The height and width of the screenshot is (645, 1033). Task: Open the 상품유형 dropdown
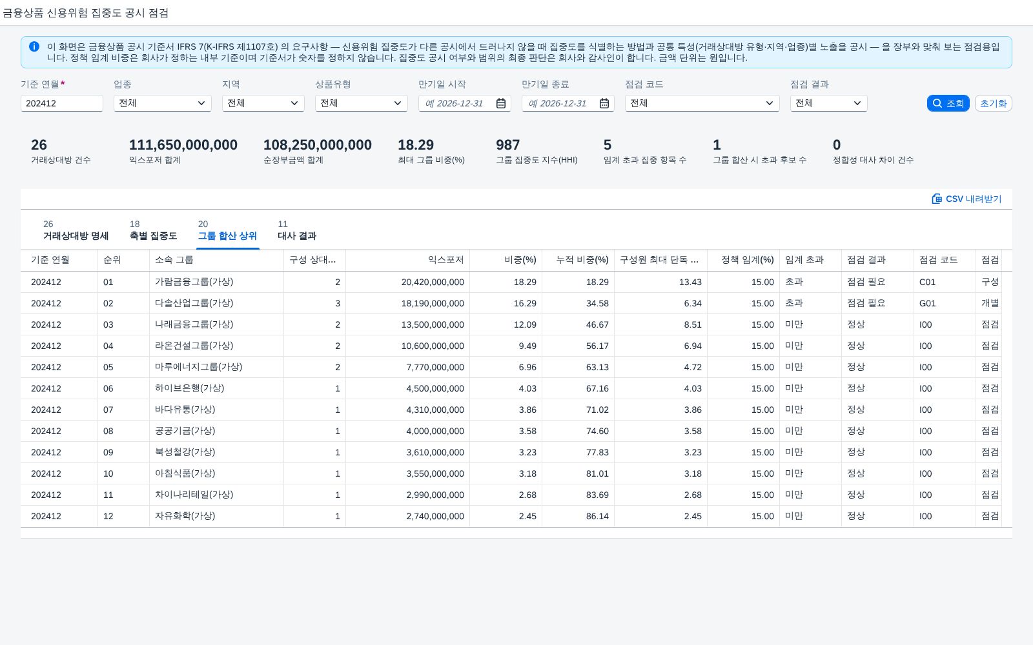point(362,103)
